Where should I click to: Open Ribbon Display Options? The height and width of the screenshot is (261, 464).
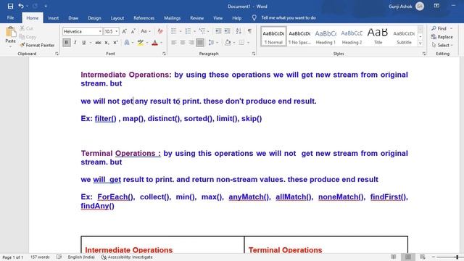(x=436, y=6)
